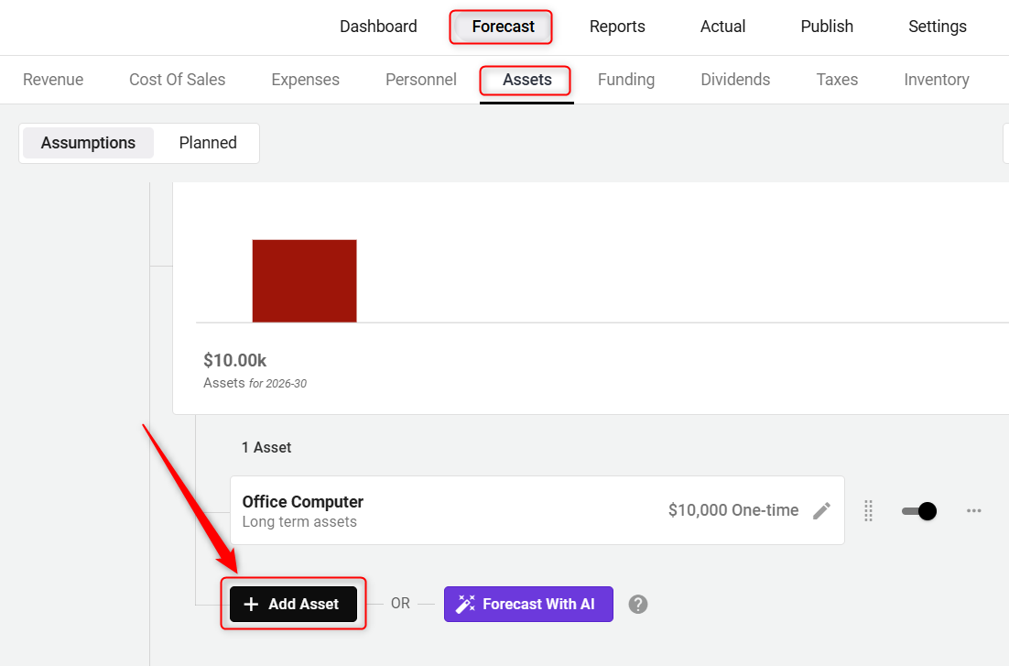The height and width of the screenshot is (666, 1009).
Task: Toggle the Office Computer asset off
Action: pos(919,511)
